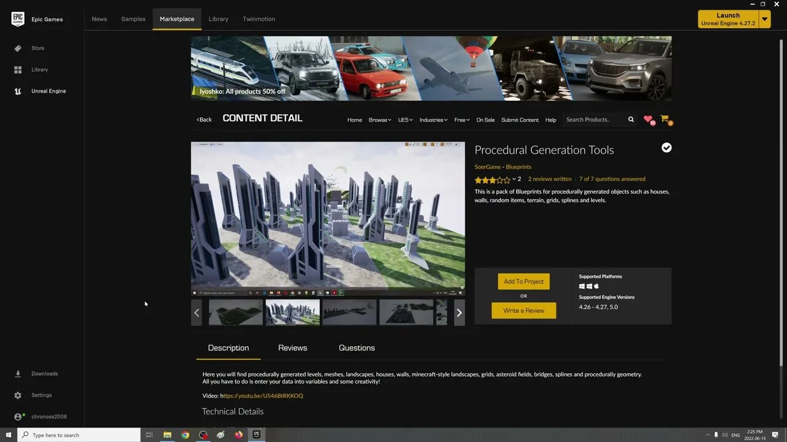Show next thumbnails with right arrow
The width and height of the screenshot is (787, 442).
459,312
